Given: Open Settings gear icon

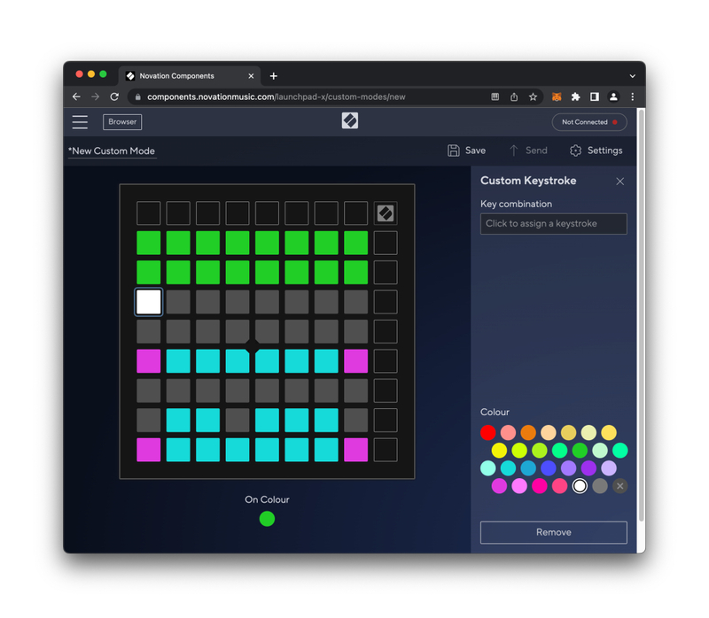Looking at the screenshot, I should pos(575,151).
